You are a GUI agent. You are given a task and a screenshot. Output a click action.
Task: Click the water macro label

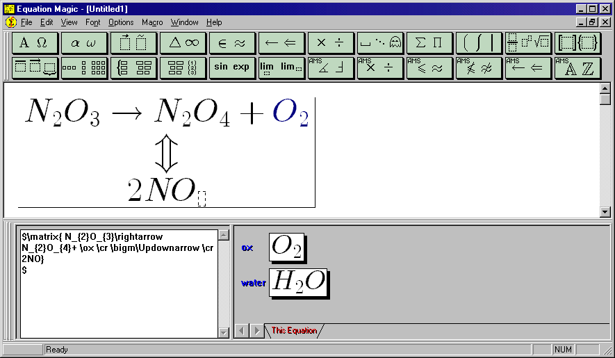point(254,283)
